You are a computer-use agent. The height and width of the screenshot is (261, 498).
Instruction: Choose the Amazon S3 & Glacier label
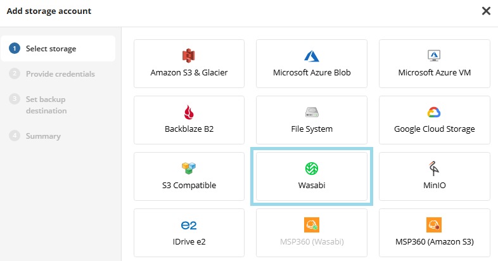pyautogui.click(x=189, y=73)
